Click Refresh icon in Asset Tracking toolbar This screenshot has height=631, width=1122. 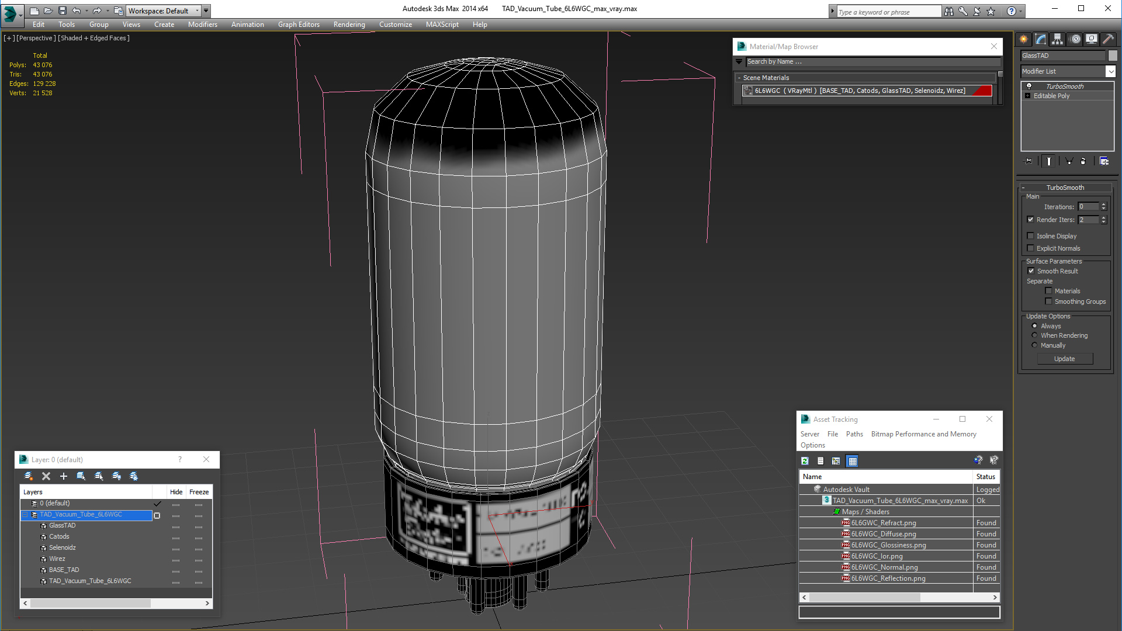tap(805, 461)
